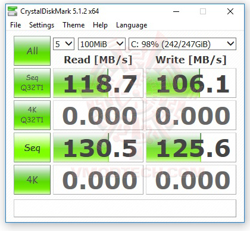This screenshot has height=231, width=250.
Task: Click the Seq Q32T1 write result 106.1
Action: tap(191, 83)
